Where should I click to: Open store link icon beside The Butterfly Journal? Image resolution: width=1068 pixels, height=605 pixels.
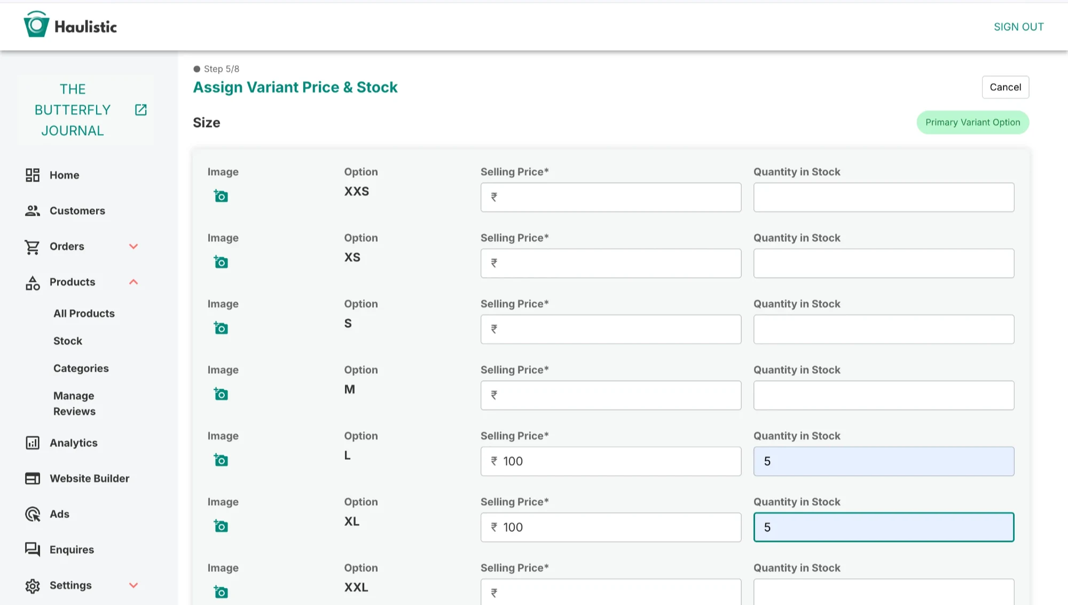click(140, 110)
